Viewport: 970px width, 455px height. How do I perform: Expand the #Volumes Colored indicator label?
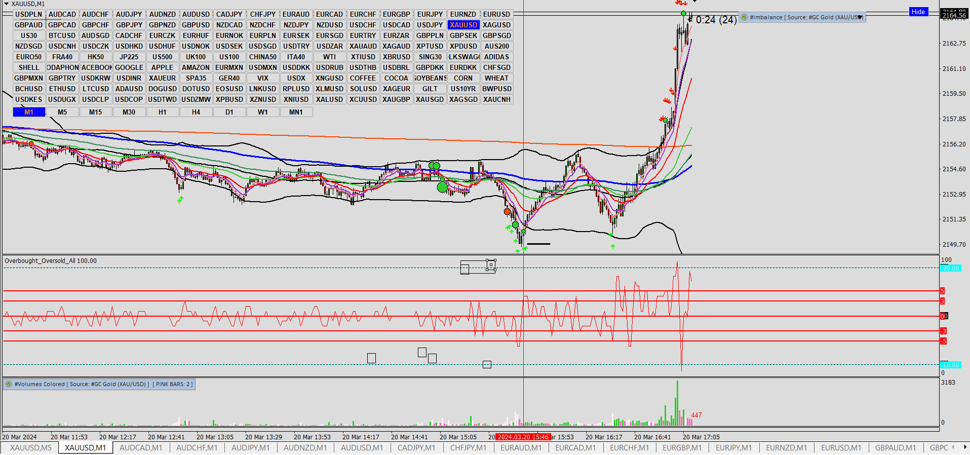point(99,384)
